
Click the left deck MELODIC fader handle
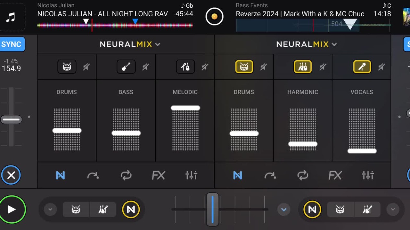click(x=185, y=108)
